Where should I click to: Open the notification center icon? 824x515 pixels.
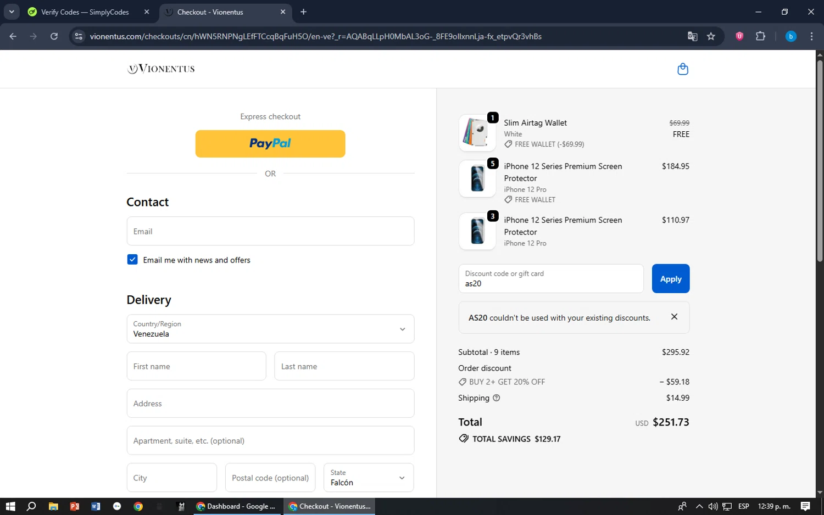tap(805, 506)
